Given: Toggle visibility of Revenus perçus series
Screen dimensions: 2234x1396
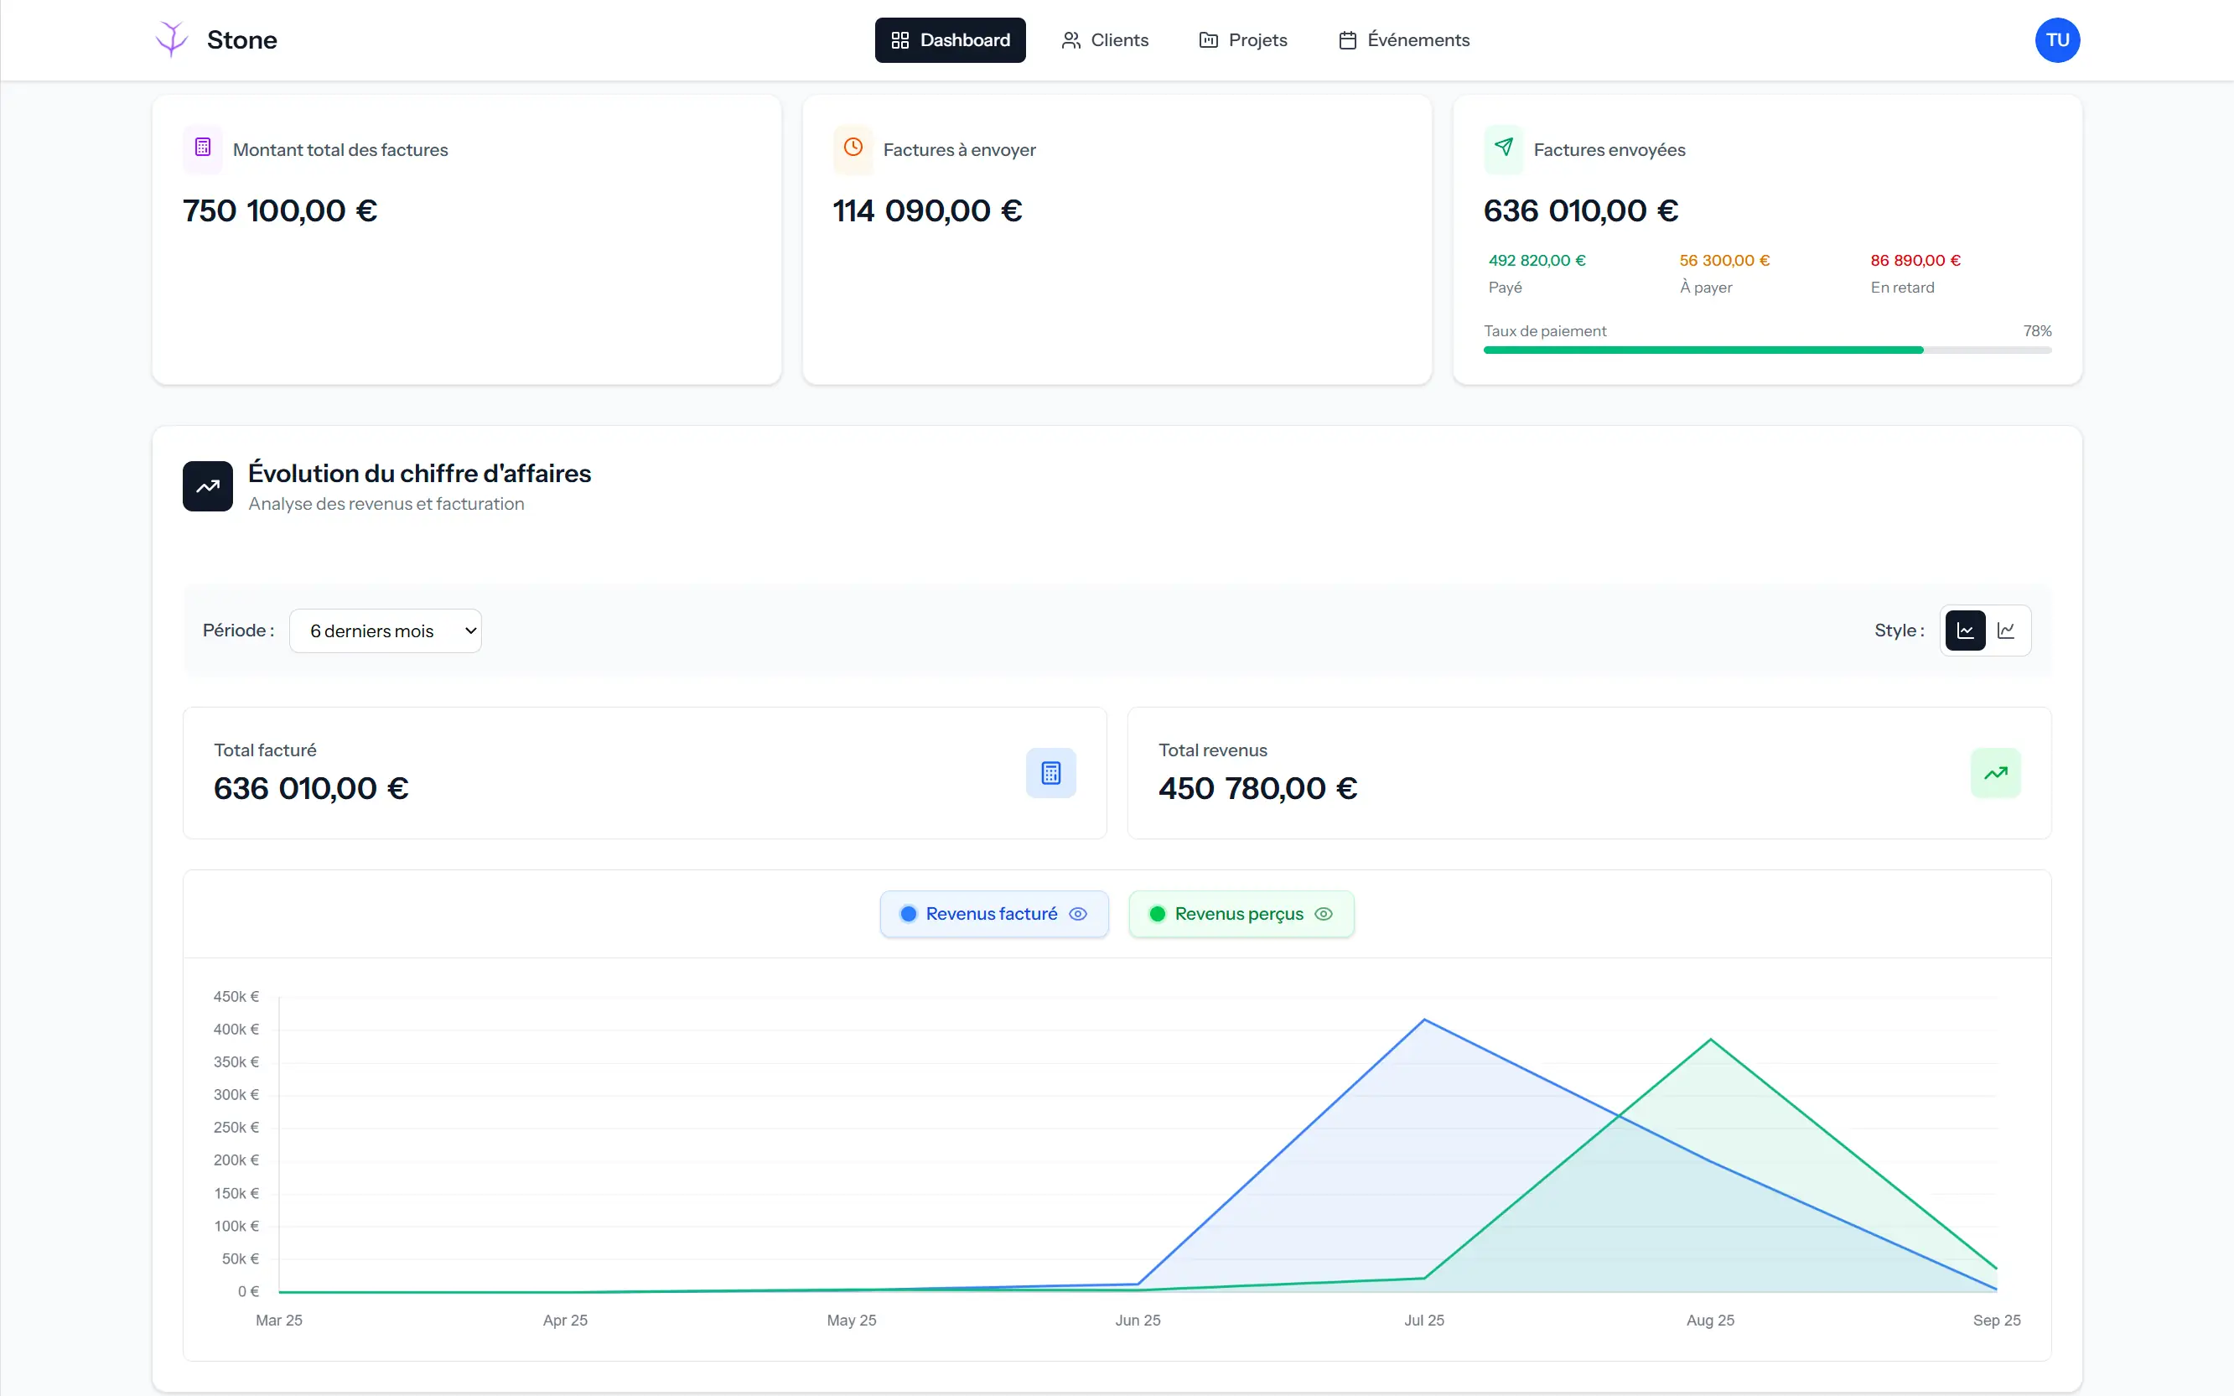Looking at the screenshot, I should (x=1241, y=914).
